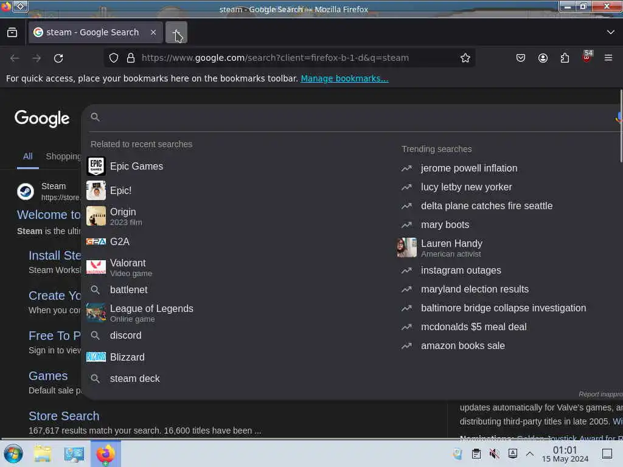Open trending mary boots

tap(445, 225)
